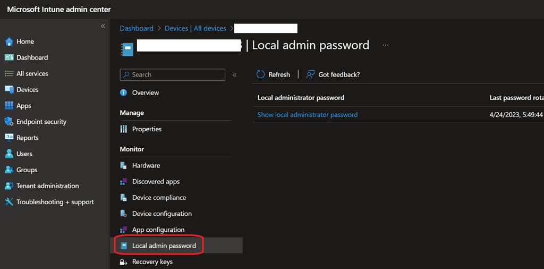544x269 pixels.
Task: Open Endpoint security shield icon
Action: click(8, 122)
